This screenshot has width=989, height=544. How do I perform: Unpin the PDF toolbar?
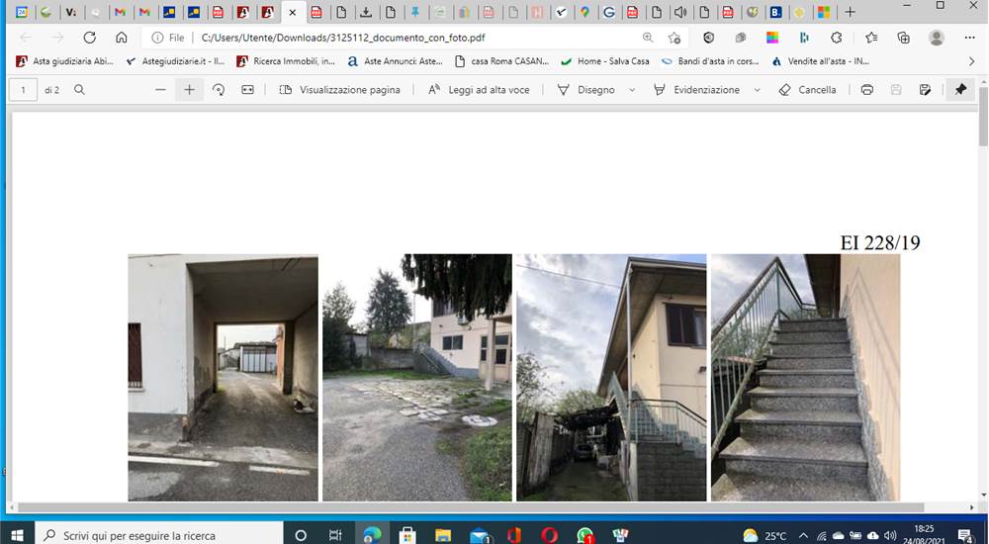960,90
